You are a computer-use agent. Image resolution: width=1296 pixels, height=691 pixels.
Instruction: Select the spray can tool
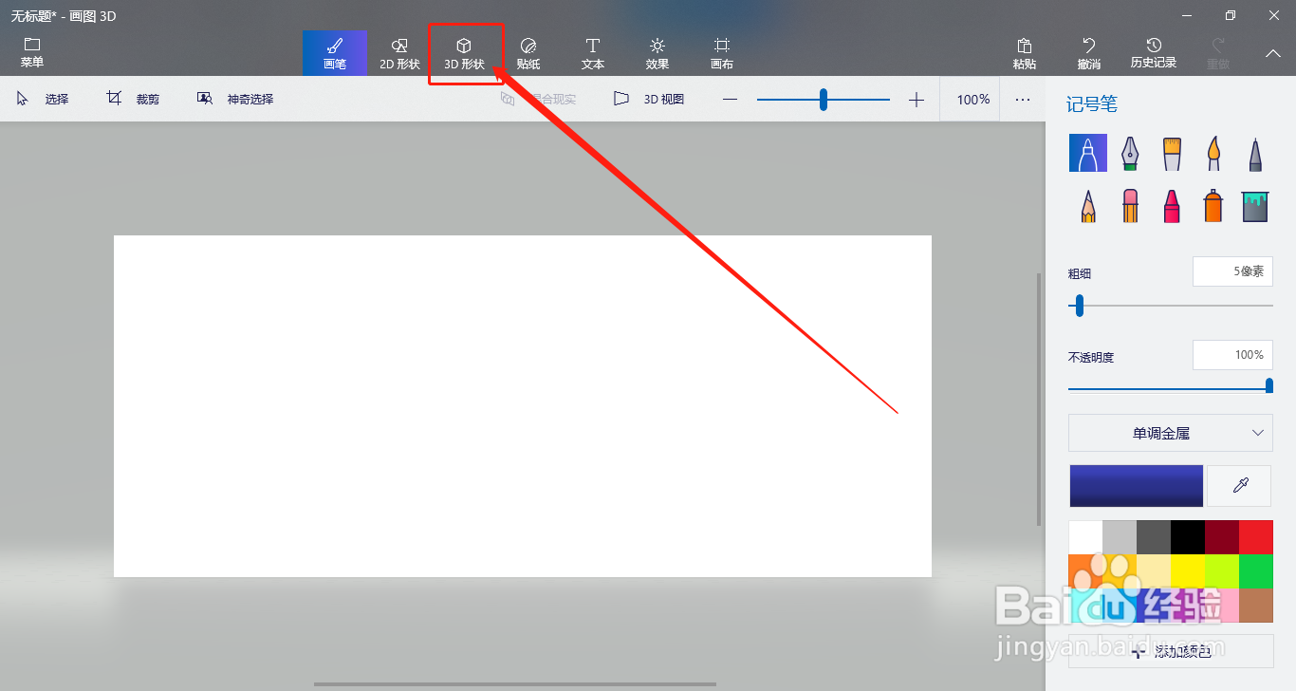click(1213, 205)
